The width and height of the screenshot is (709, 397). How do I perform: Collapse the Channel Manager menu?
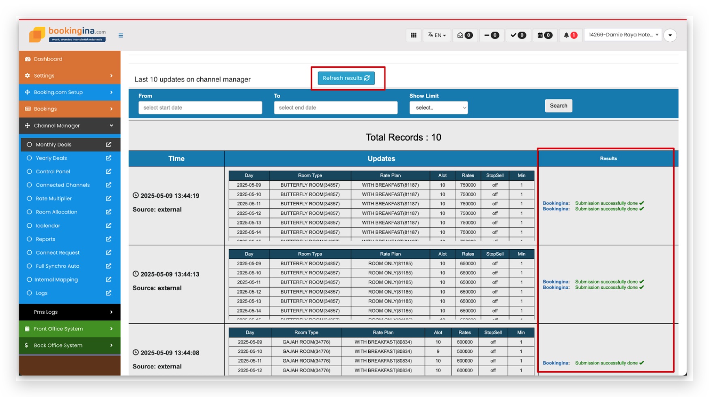click(70, 126)
